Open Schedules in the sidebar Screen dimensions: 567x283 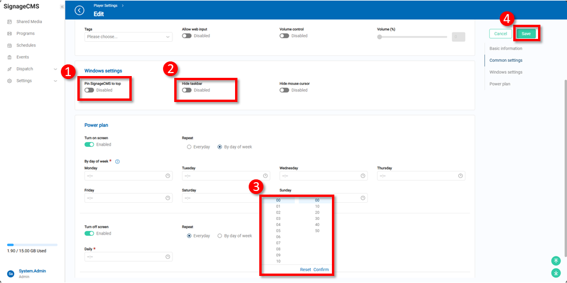point(26,45)
